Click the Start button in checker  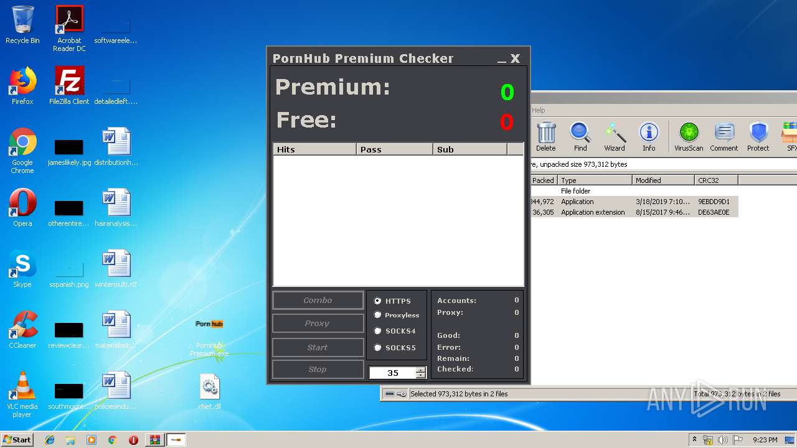pyautogui.click(x=318, y=347)
